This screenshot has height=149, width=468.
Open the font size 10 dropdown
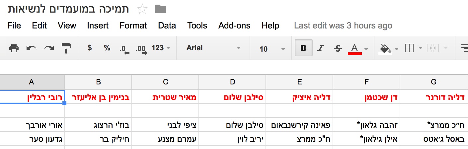click(272, 49)
